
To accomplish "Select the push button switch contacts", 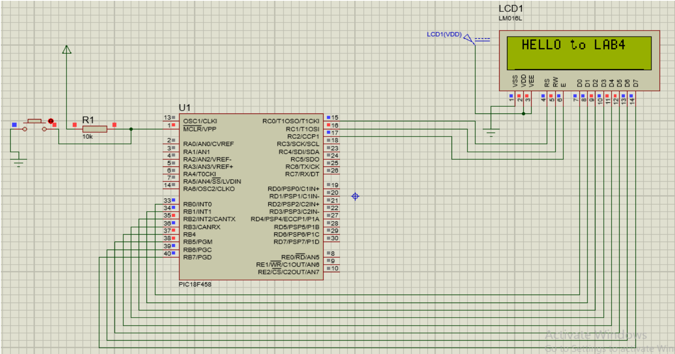I will pos(34,125).
